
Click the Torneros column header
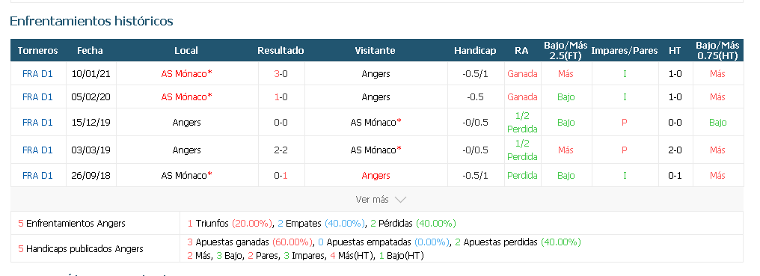[x=38, y=50]
